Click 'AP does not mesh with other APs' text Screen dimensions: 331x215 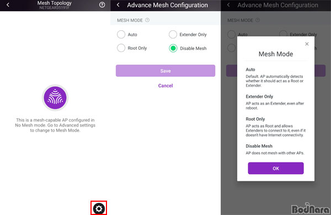275,153
